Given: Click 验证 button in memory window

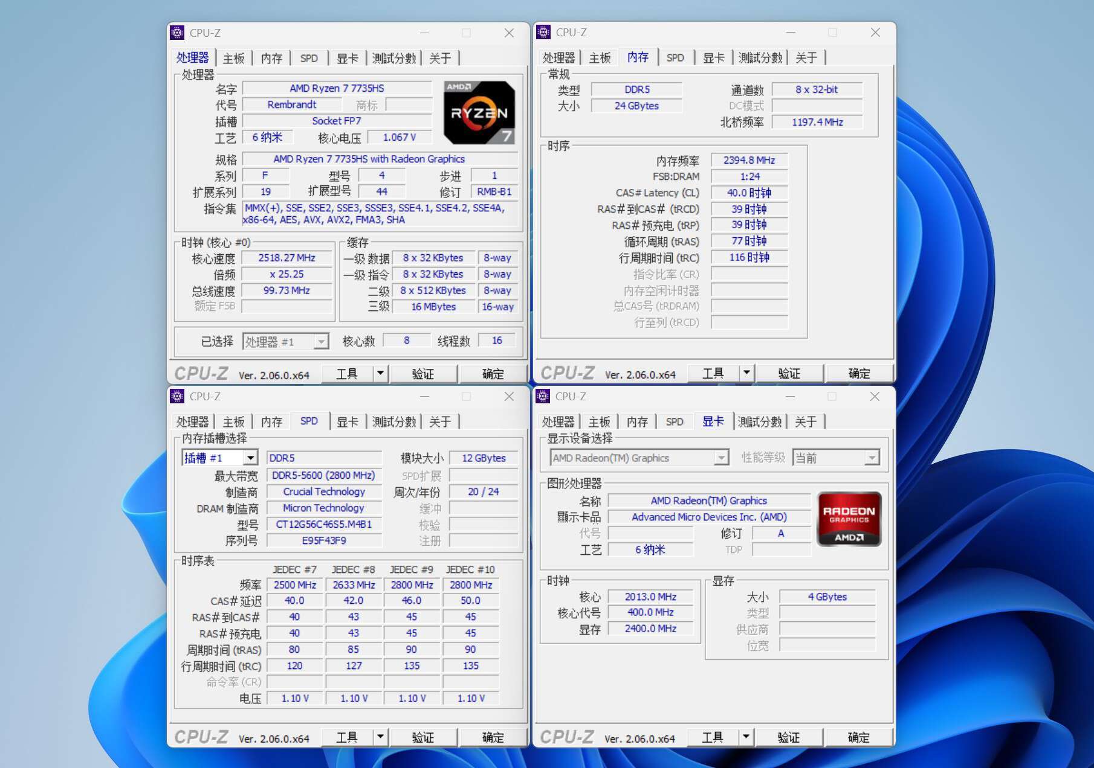Looking at the screenshot, I should [789, 373].
